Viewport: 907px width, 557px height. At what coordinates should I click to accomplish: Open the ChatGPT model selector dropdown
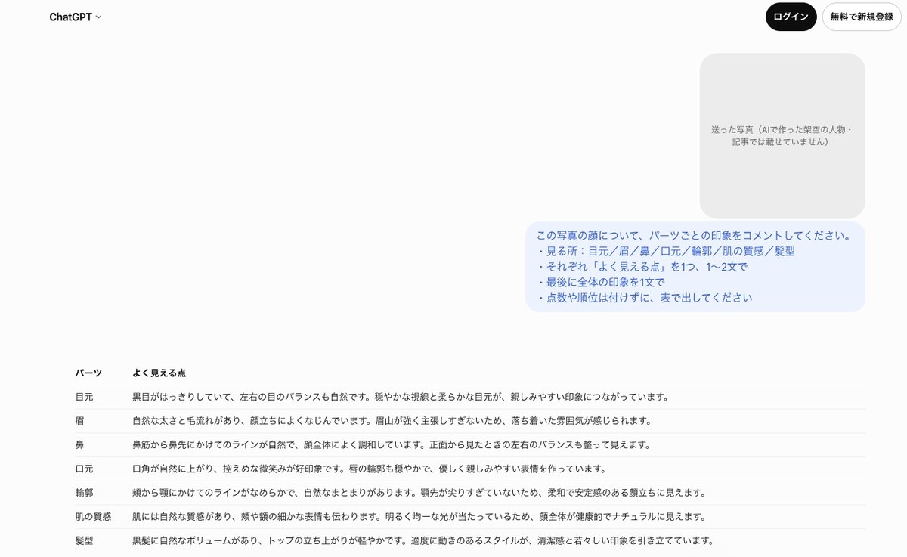coord(76,17)
